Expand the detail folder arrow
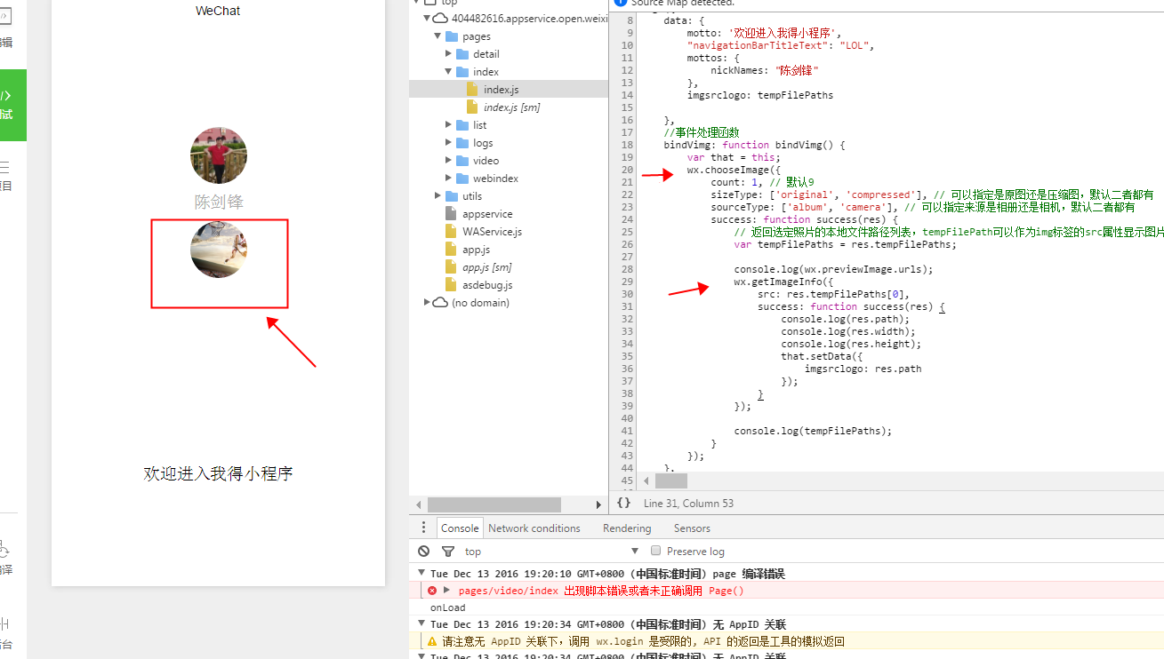 click(449, 54)
